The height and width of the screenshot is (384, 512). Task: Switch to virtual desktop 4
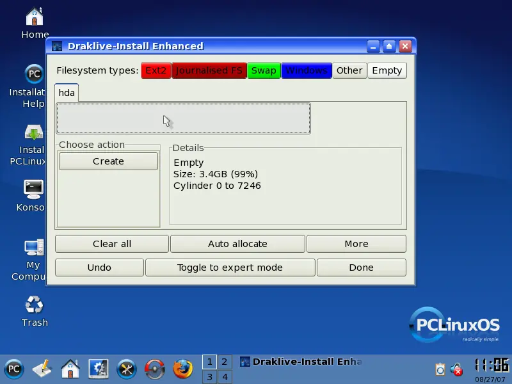tap(225, 377)
